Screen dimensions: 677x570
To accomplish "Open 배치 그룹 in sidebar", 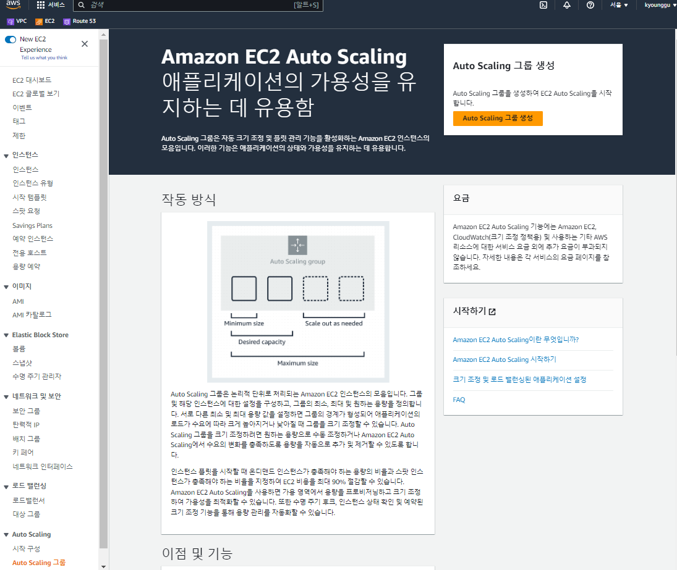I will pos(27,439).
